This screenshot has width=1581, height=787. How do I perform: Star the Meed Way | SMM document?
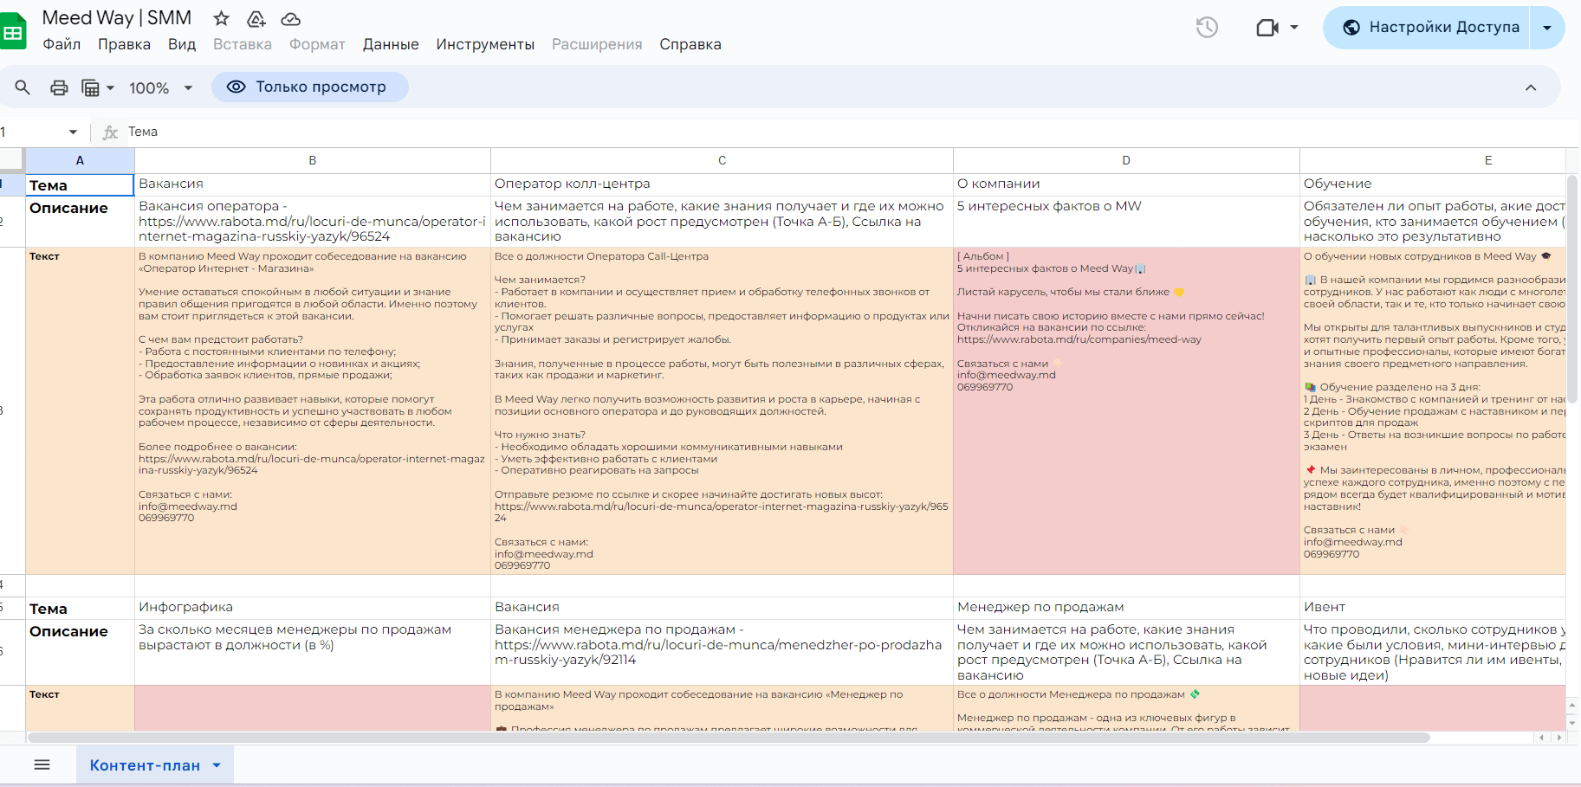tap(222, 18)
